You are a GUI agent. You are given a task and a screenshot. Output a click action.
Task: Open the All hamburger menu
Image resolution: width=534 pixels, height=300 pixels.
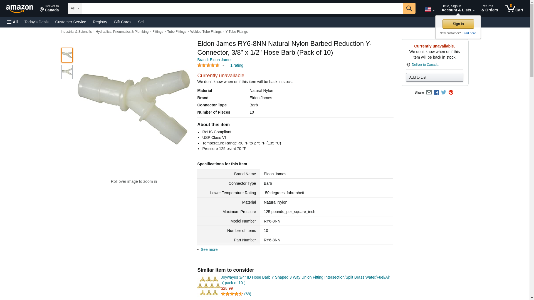(12, 22)
